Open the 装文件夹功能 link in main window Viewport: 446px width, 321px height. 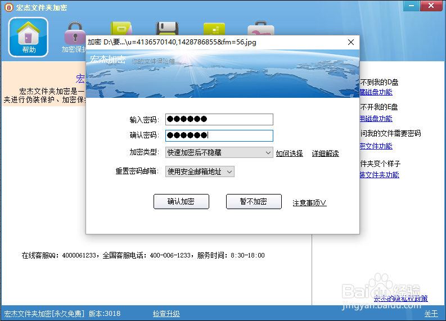point(380,175)
